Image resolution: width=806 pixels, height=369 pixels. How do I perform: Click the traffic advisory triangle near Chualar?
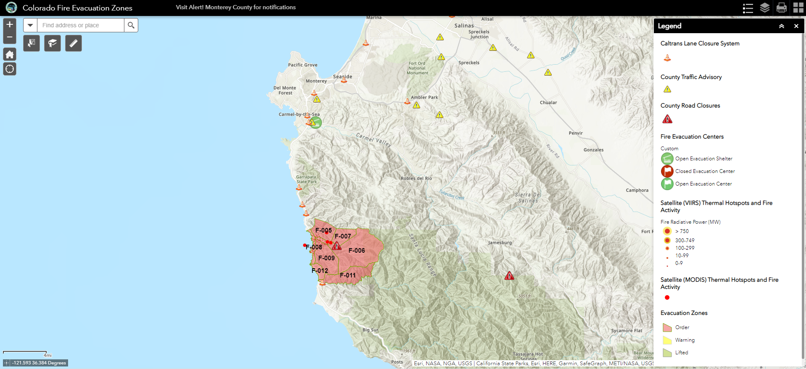coord(548,72)
